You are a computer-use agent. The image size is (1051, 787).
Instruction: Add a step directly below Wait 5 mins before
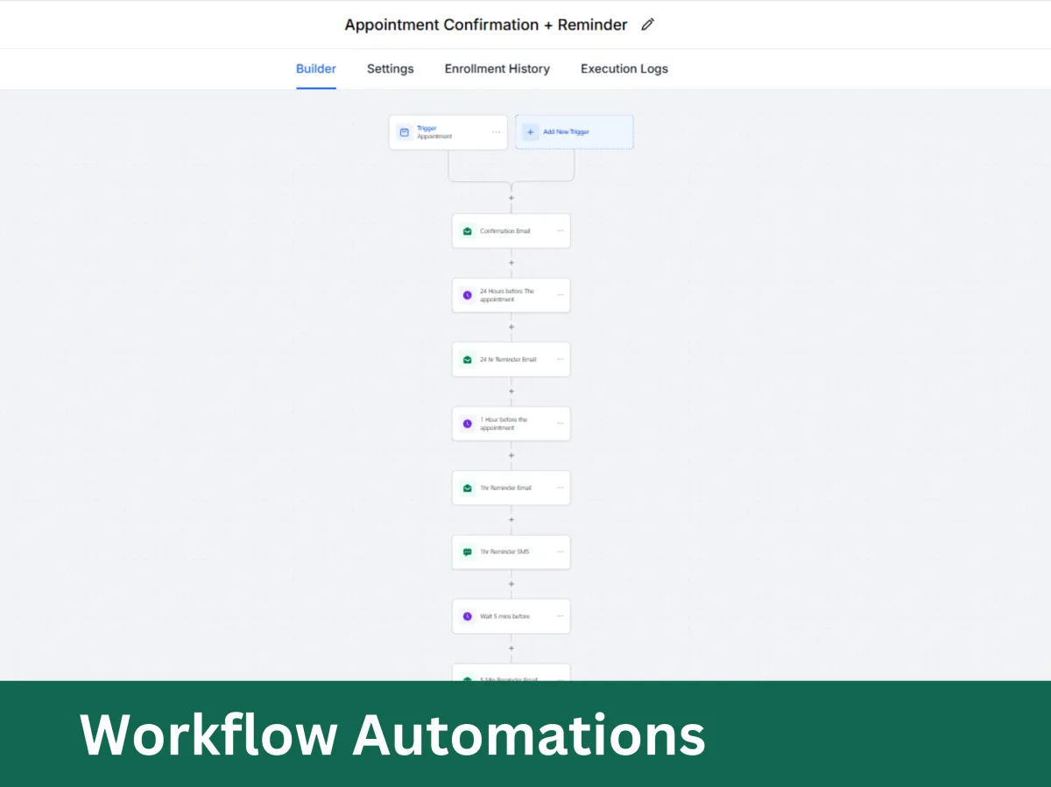pyautogui.click(x=511, y=648)
